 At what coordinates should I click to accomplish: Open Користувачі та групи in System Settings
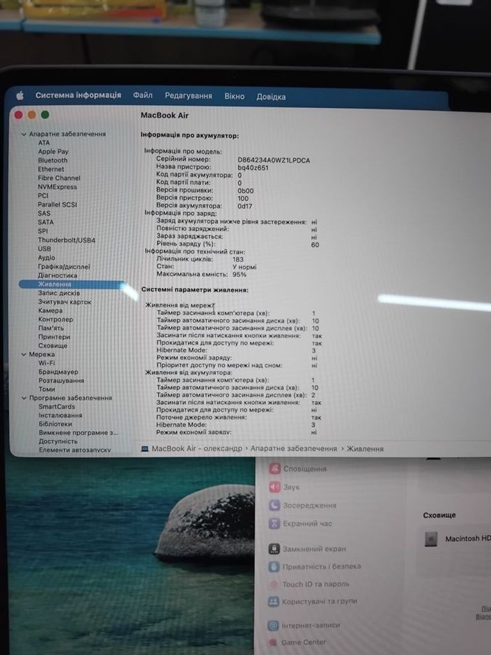[x=313, y=601]
